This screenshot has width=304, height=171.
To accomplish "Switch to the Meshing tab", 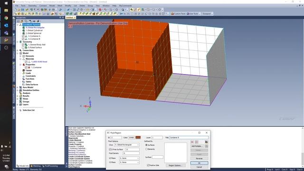I will point(36,166).
